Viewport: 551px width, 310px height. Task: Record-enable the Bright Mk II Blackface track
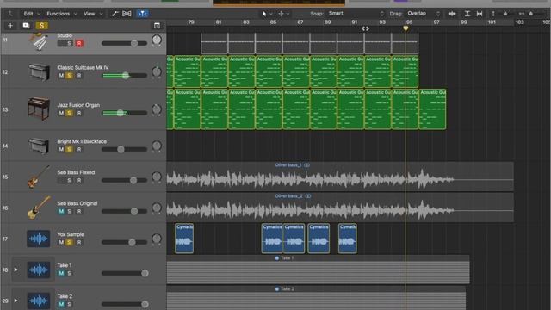[79, 149]
